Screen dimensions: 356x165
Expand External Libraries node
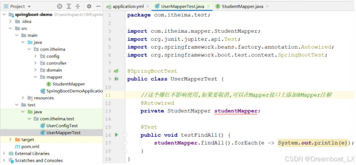[x=4, y=154]
